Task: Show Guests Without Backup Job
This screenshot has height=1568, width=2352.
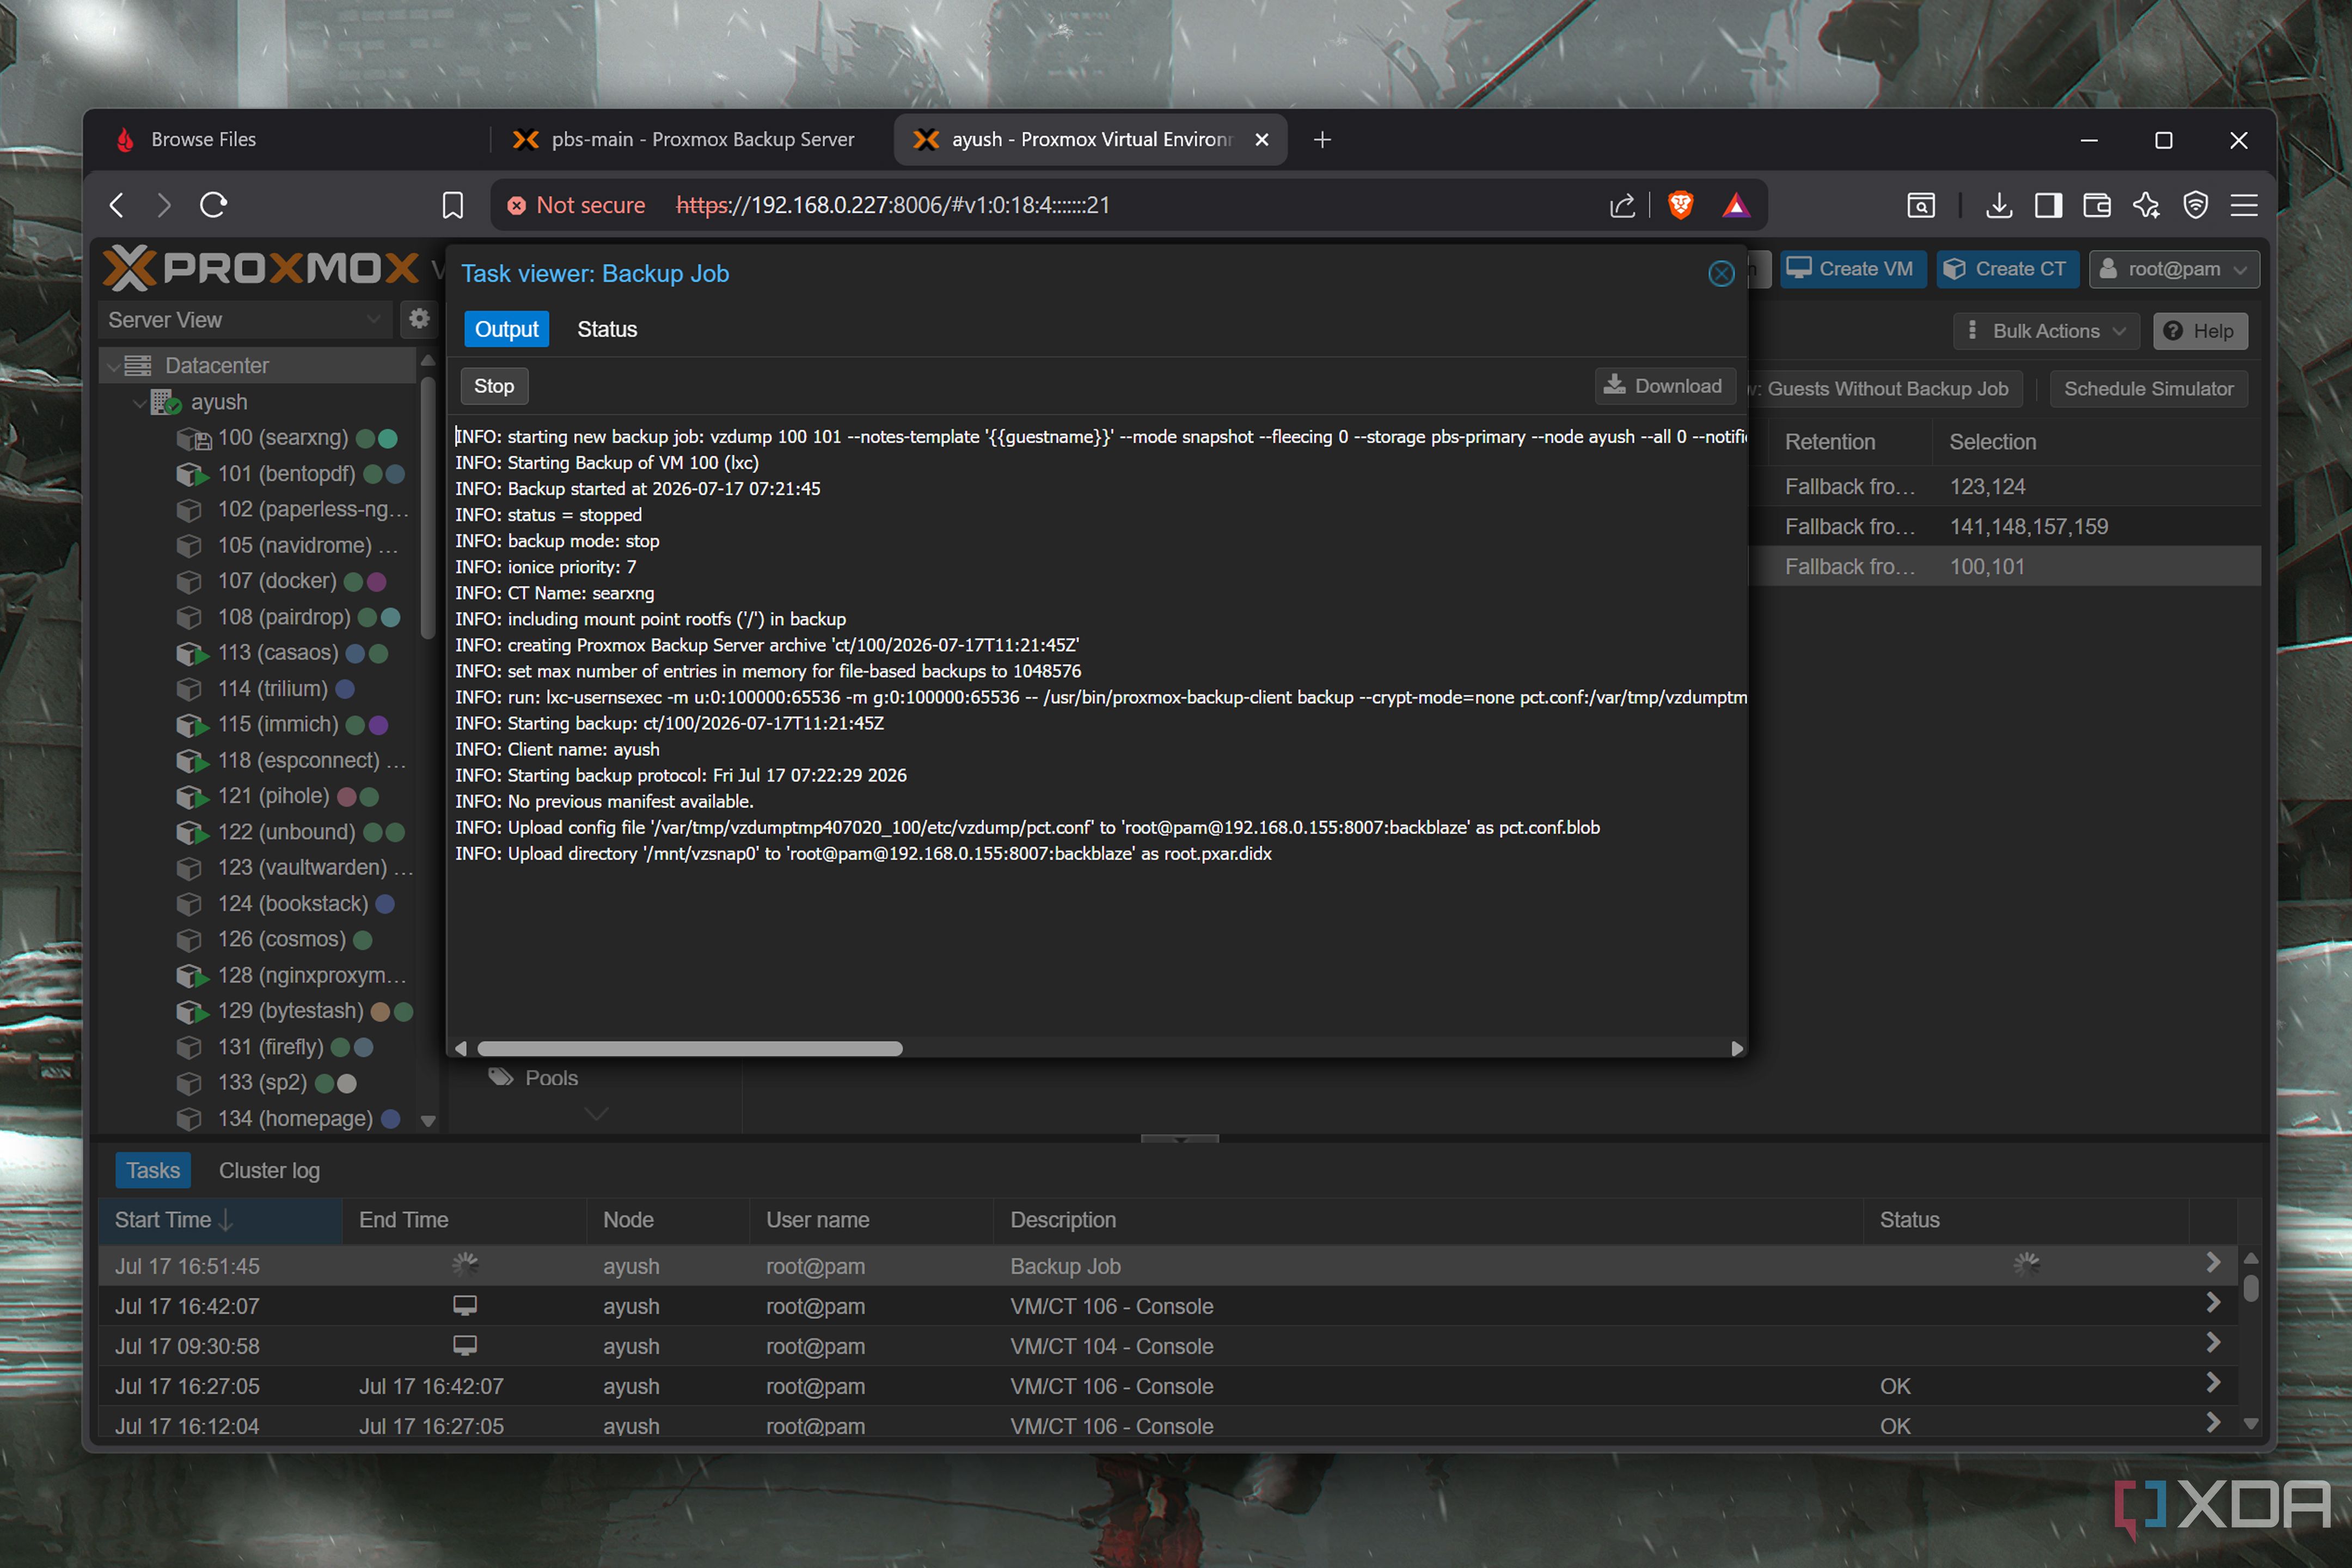Action: [x=1885, y=389]
